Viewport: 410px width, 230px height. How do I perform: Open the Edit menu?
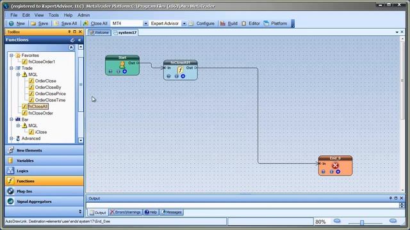(26, 15)
